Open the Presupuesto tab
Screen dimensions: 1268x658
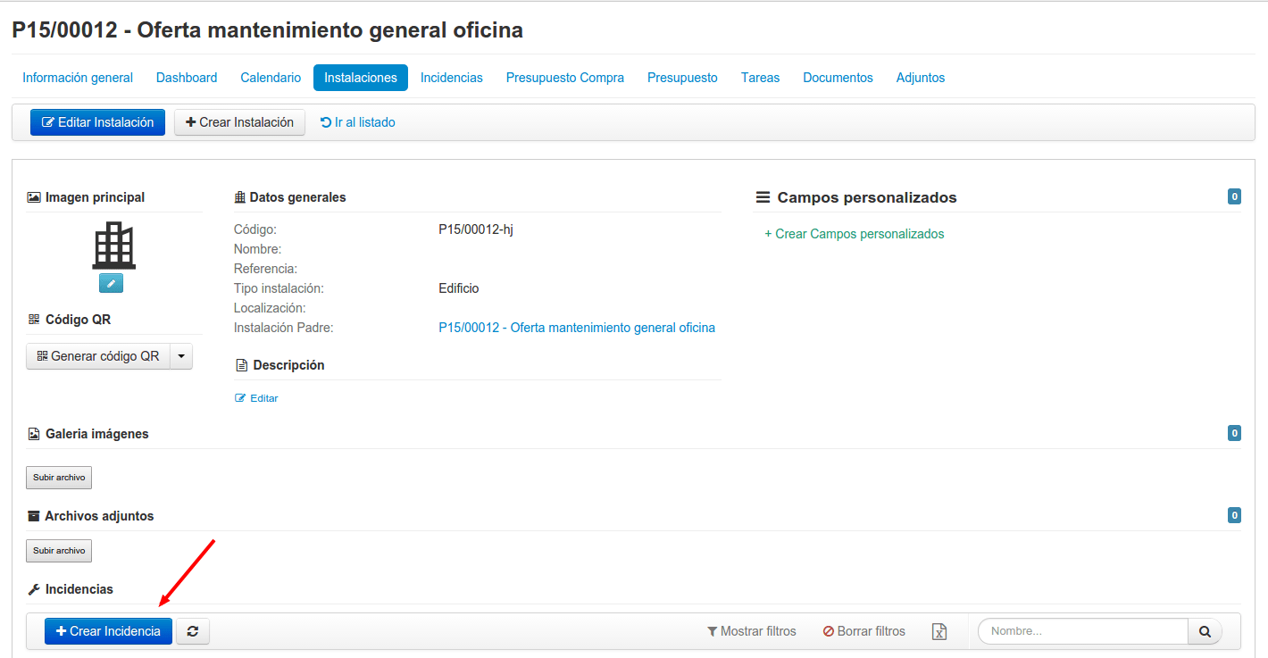[x=682, y=78]
